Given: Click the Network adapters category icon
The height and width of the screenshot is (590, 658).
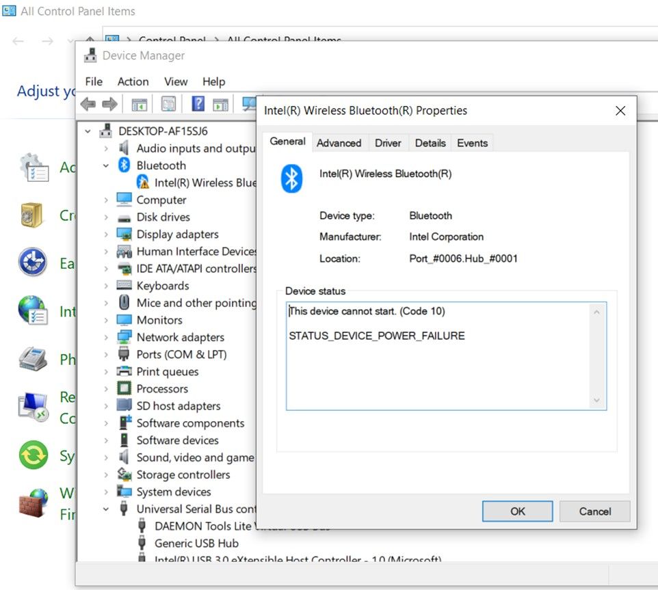Looking at the screenshot, I should [124, 337].
